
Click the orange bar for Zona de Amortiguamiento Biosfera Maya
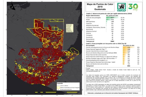click(x=129, y=47)
